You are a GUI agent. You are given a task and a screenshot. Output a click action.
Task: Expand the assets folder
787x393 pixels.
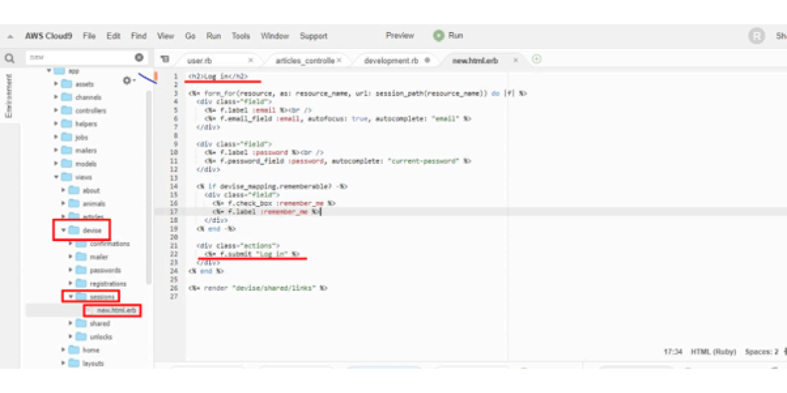point(56,84)
